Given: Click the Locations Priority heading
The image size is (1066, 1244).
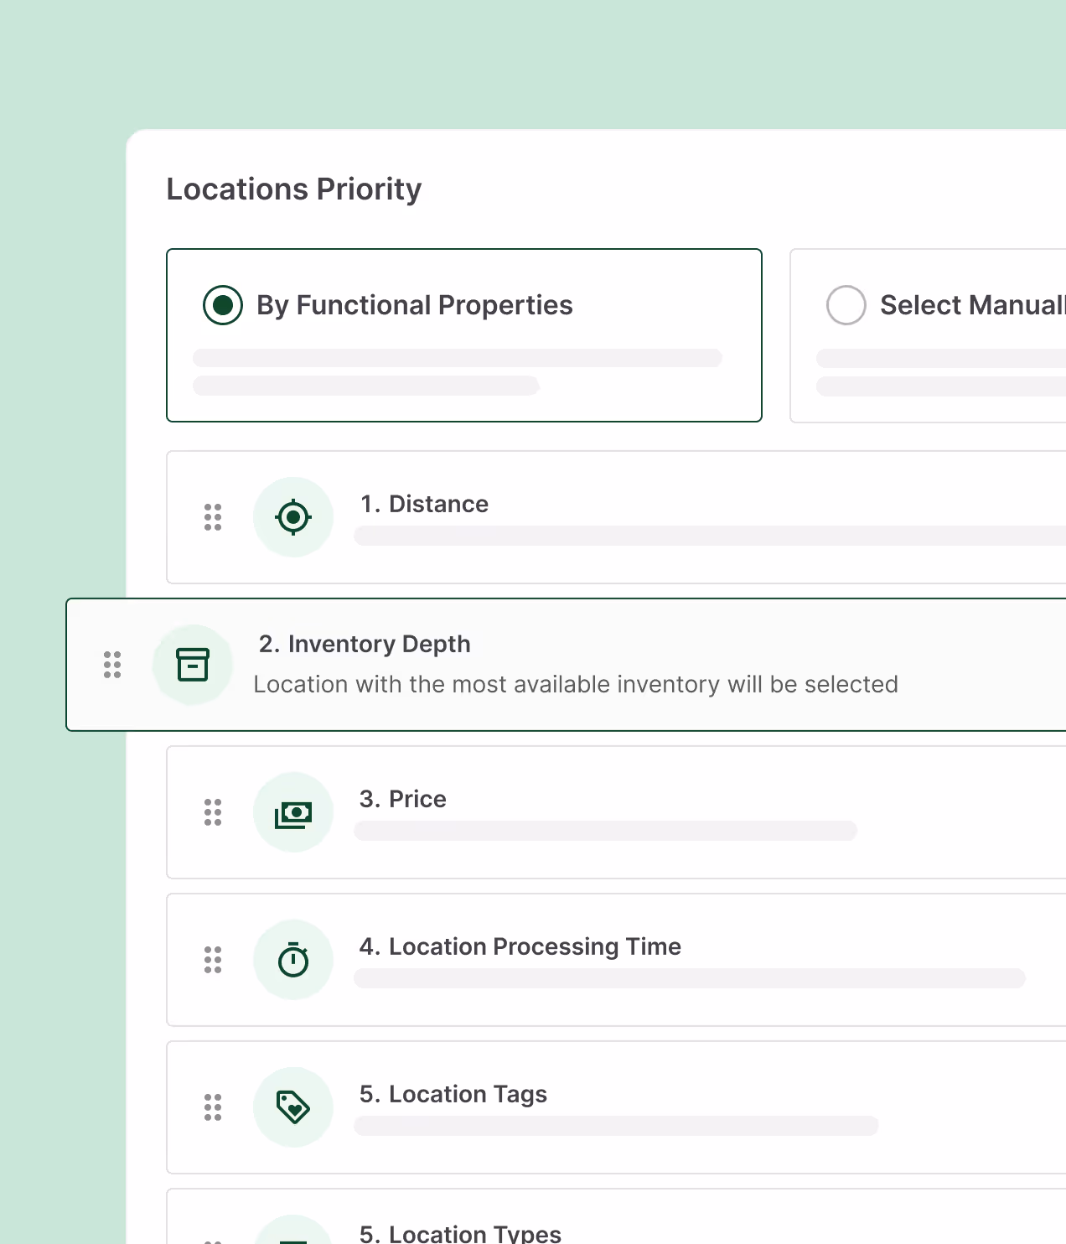Looking at the screenshot, I should click(294, 189).
